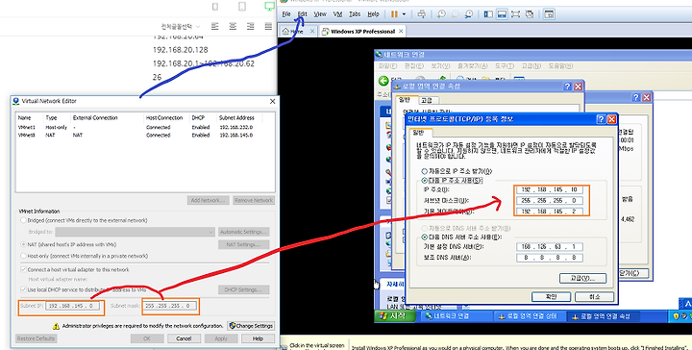Click the snapshot manager toolbar icon
This screenshot has height=350, width=692.
point(469,14)
